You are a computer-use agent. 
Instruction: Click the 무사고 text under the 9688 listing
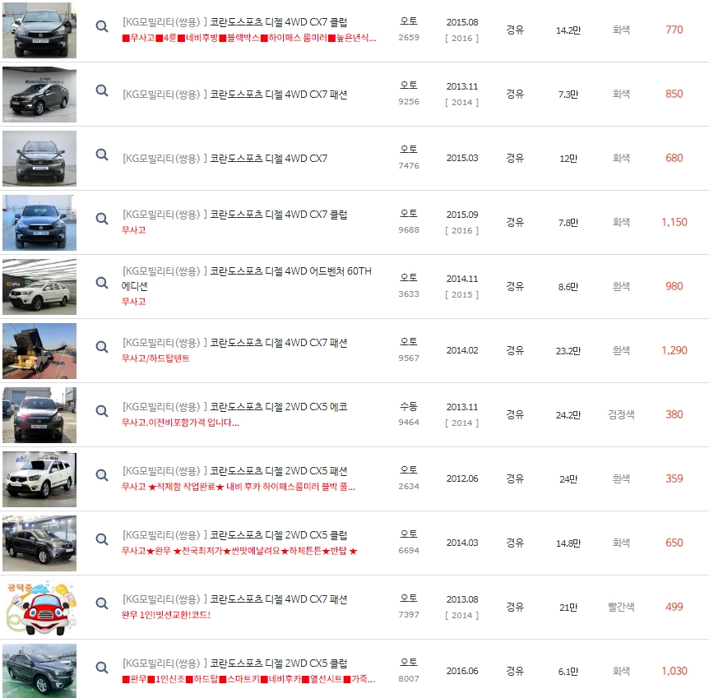135,231
